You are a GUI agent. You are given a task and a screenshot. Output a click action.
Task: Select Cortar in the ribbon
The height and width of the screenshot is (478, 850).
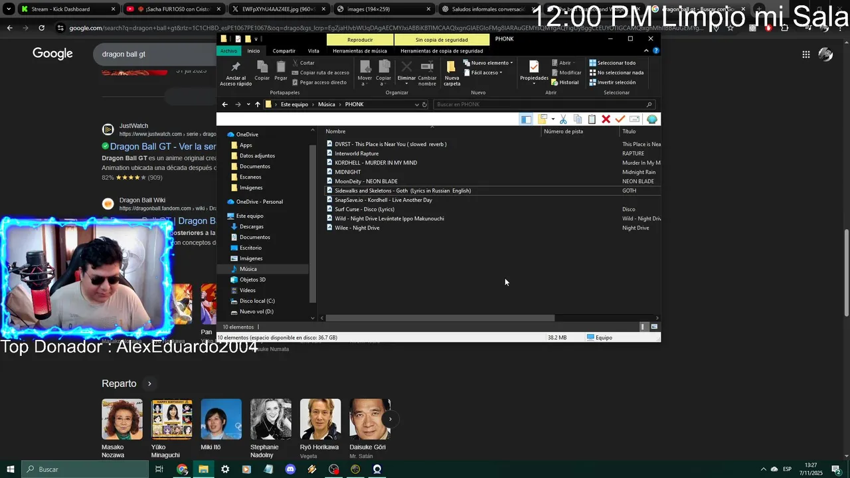point(303,63)
